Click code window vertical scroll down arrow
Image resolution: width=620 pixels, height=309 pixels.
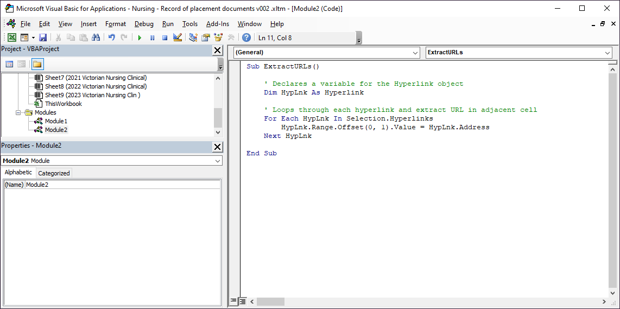pos(612,293)
